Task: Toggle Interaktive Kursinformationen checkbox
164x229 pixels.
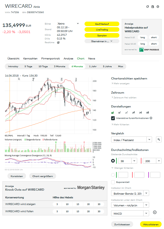Action: (x=113, y=118)
